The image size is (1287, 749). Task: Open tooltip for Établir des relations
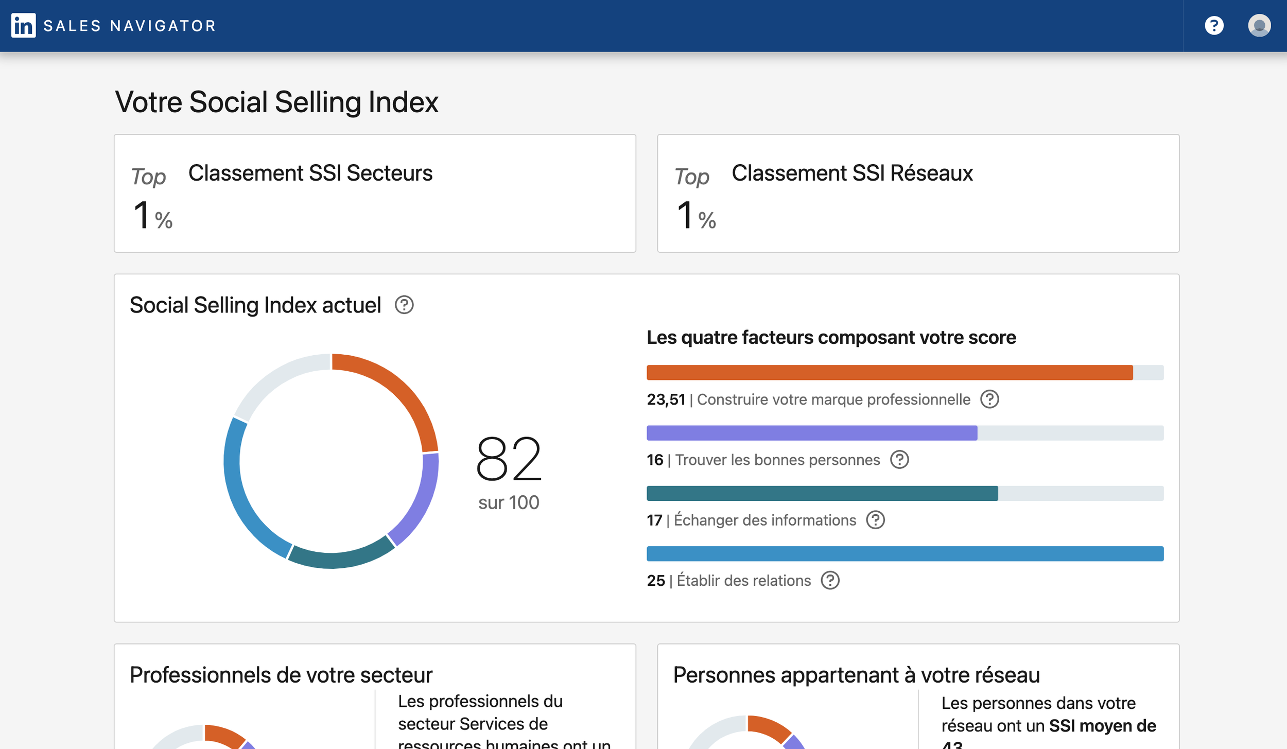(829, 580)
